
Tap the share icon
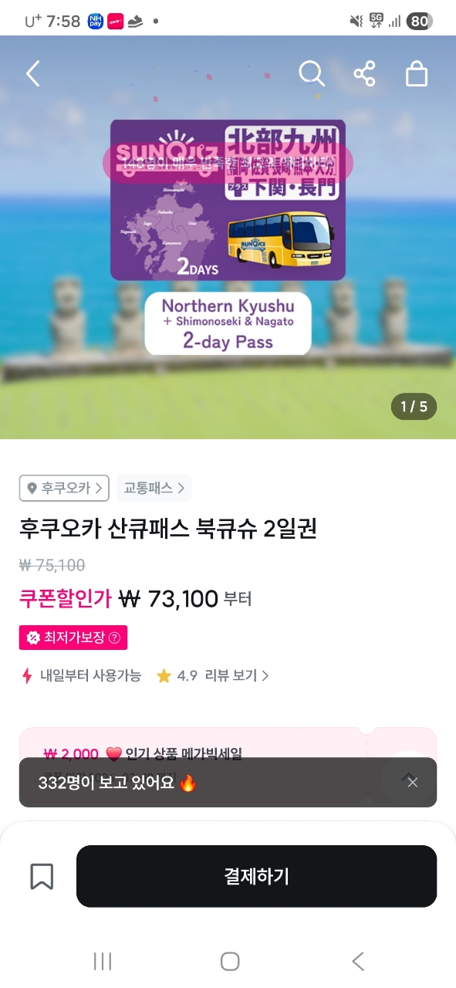(x=364, y=74)
